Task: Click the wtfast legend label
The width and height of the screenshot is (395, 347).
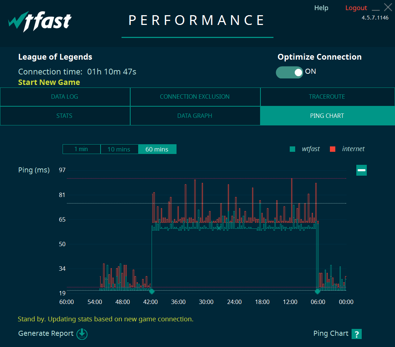Action: click(311, 149)
